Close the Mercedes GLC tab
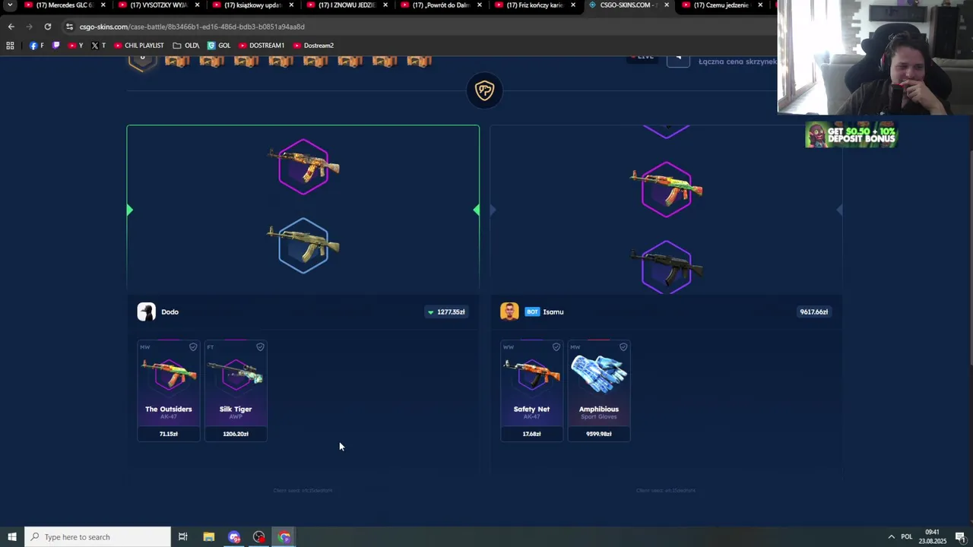The image size is (973, 547). (103, 5)
